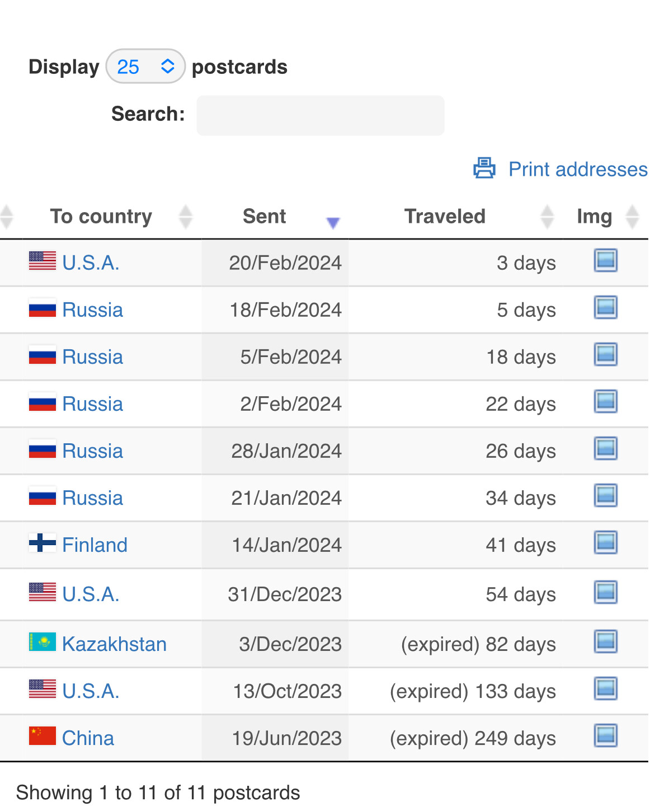Open image icon for China postcard row
Screen dimensions: 650x811
[605, 735]
